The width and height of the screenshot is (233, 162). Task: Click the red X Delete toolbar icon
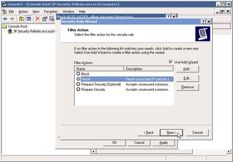click(38, 19)
